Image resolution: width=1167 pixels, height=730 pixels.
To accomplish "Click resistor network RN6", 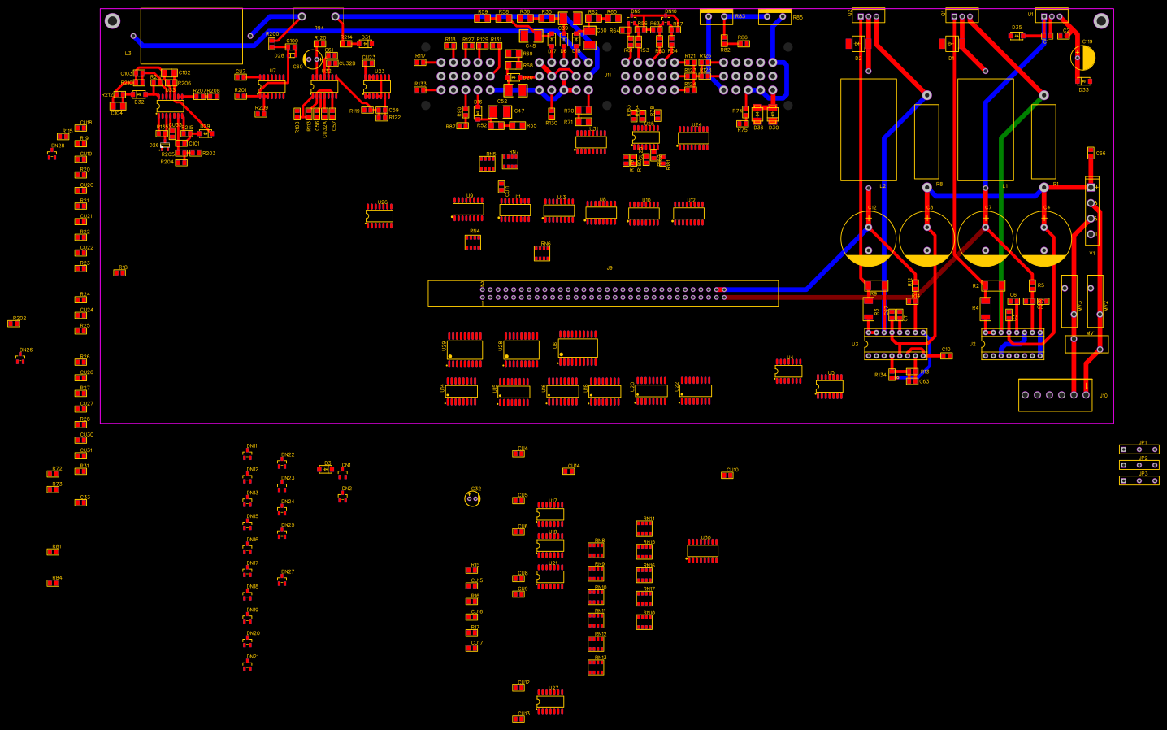I will click(x=542, y=254).
